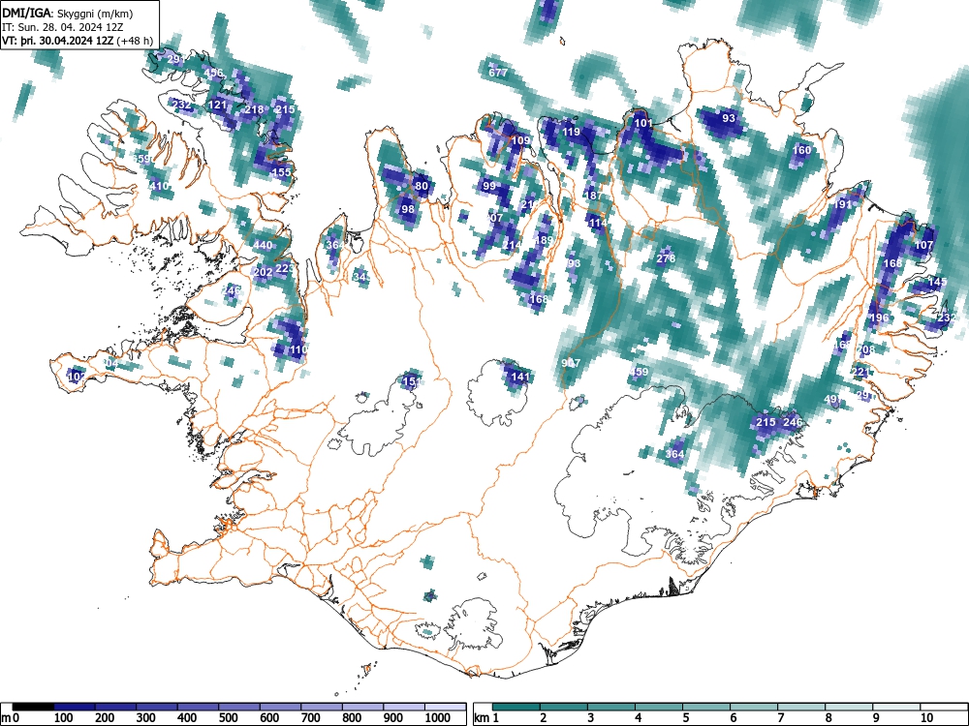Screen dimensions: 969x726
Task: Click the 677 visibility value on the map
Action: (498, 73)
